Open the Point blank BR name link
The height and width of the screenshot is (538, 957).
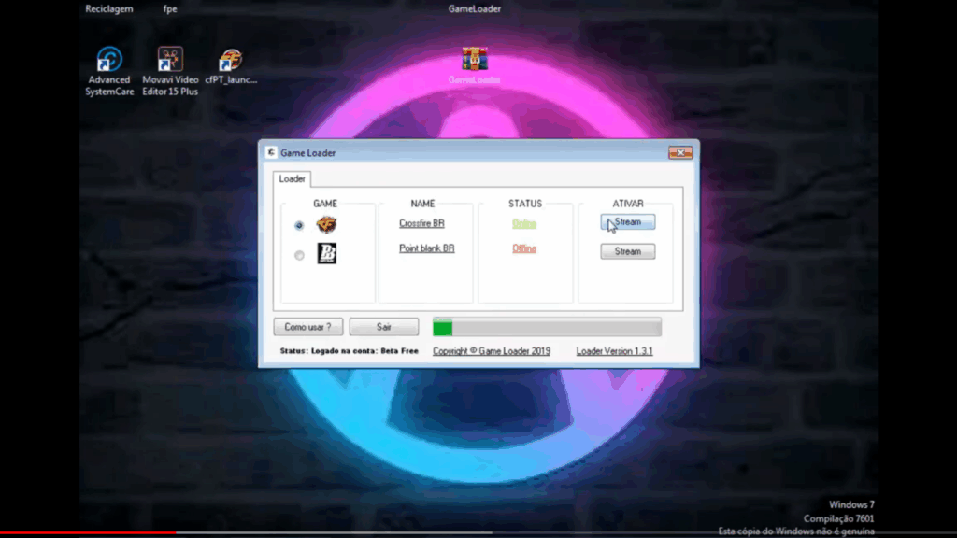coord(426,248)
